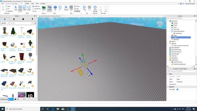This screenshot has height=111, width=197.
Task: Group the selected objects
Action: point(77,6)
